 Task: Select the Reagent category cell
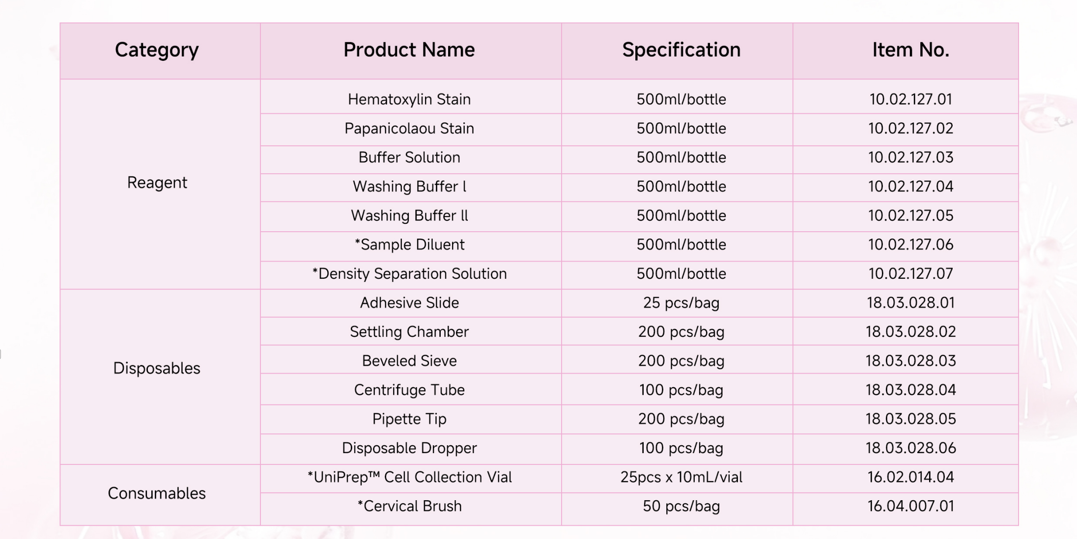tap(157, 183)
